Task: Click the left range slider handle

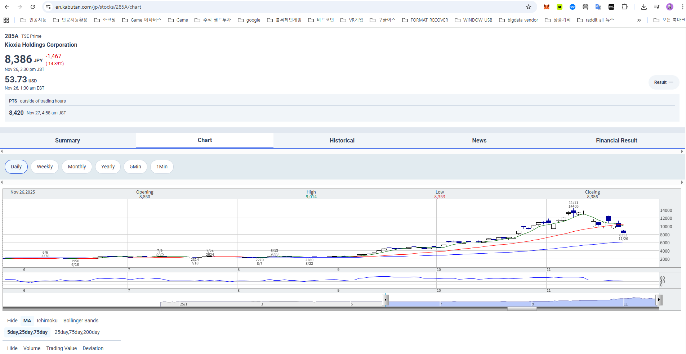Action: click(x=386, y=300)
